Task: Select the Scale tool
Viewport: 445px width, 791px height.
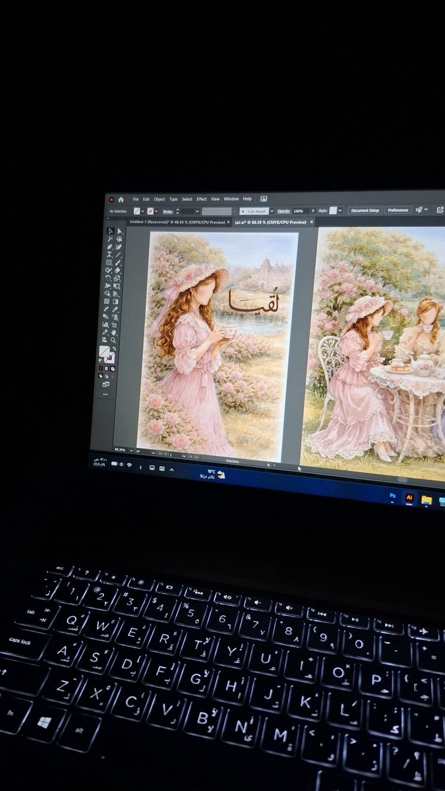Action: click(117, 278)
